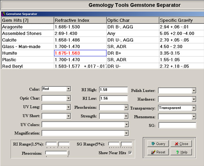204x166 pixels.
Task: Click the DR B-, AGG optic char cell
Action: pyautogui.click(x=133, y=27)
